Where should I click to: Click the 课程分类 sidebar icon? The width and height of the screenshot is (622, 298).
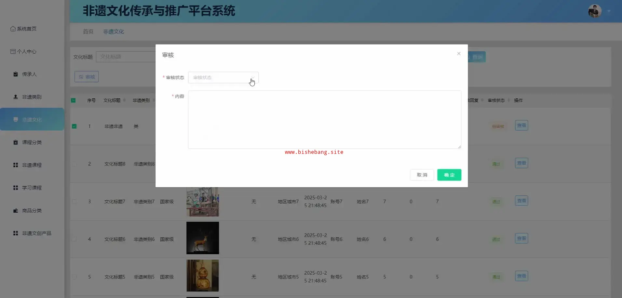coord(15,143)
